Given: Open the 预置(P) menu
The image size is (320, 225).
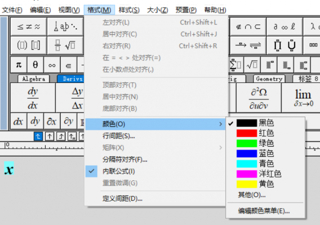Looking at the screenshot, I should coord(186,10).
